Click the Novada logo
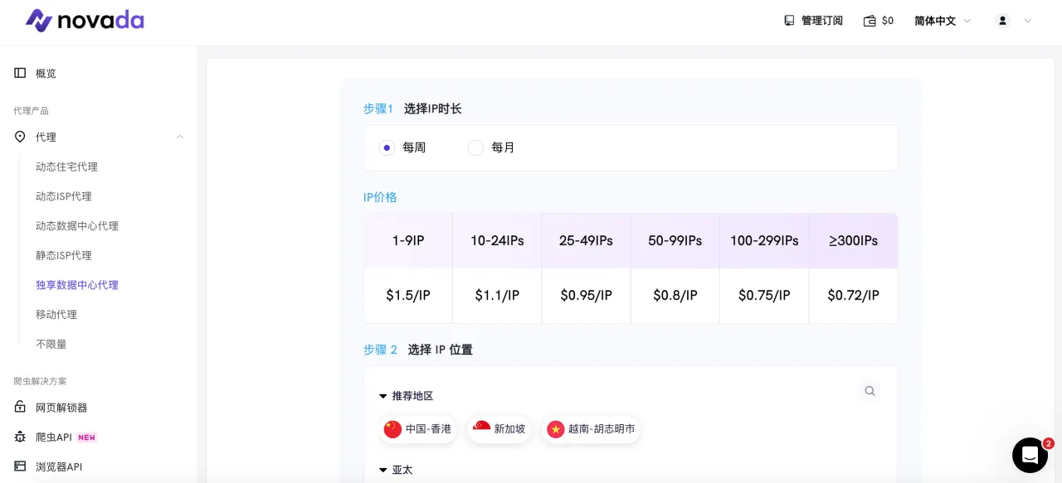 [x=85, y=21]
